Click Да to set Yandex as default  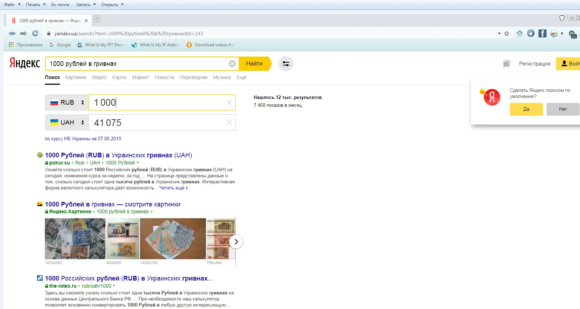[x=526, y=109]
